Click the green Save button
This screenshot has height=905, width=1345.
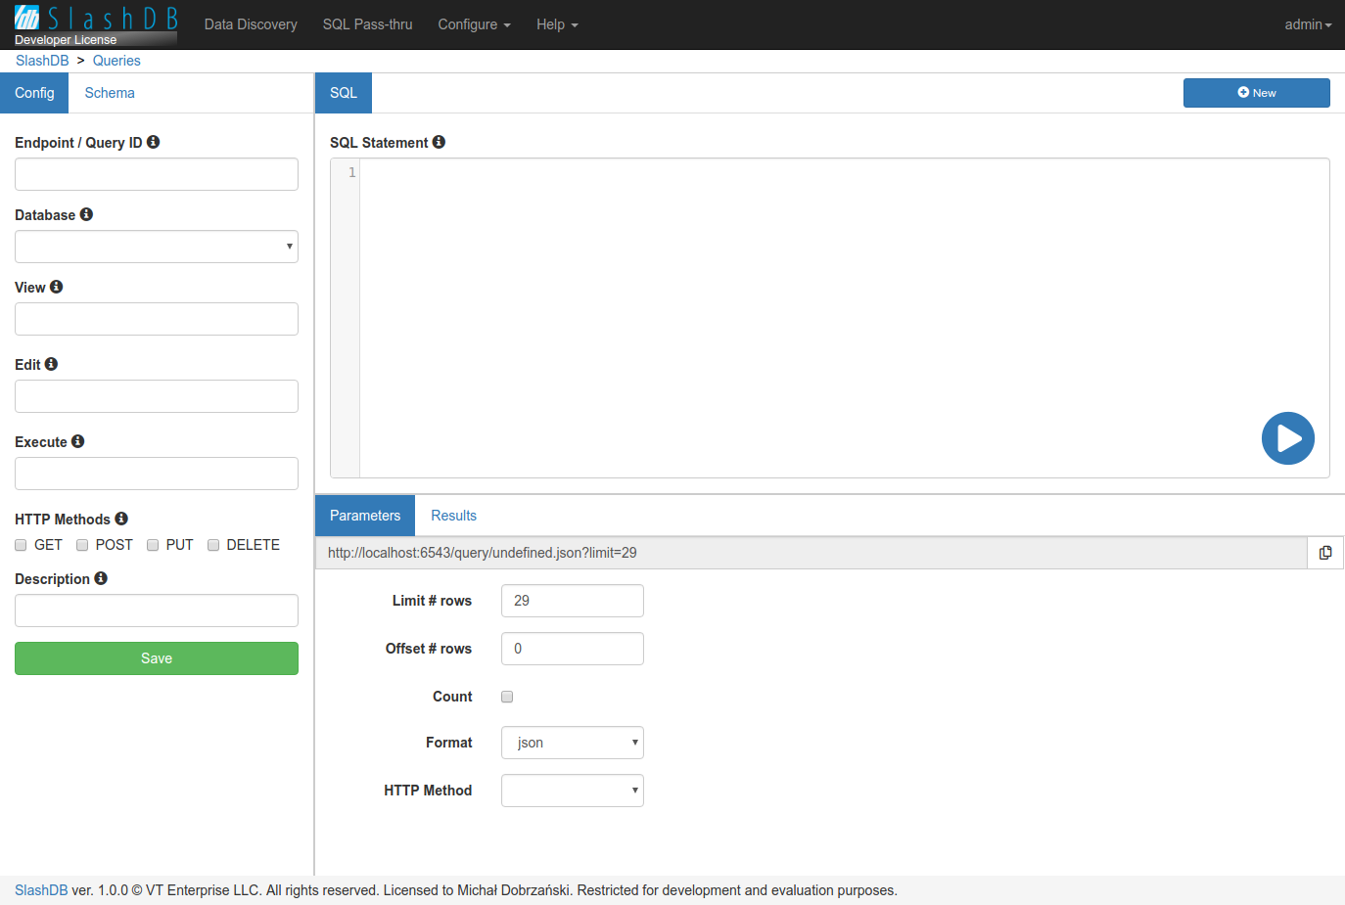157,658
